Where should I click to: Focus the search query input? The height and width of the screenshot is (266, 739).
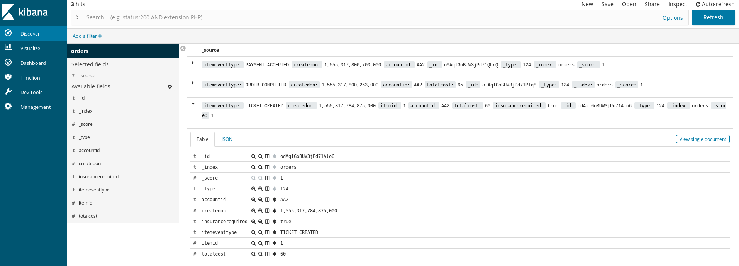point(371,17)
